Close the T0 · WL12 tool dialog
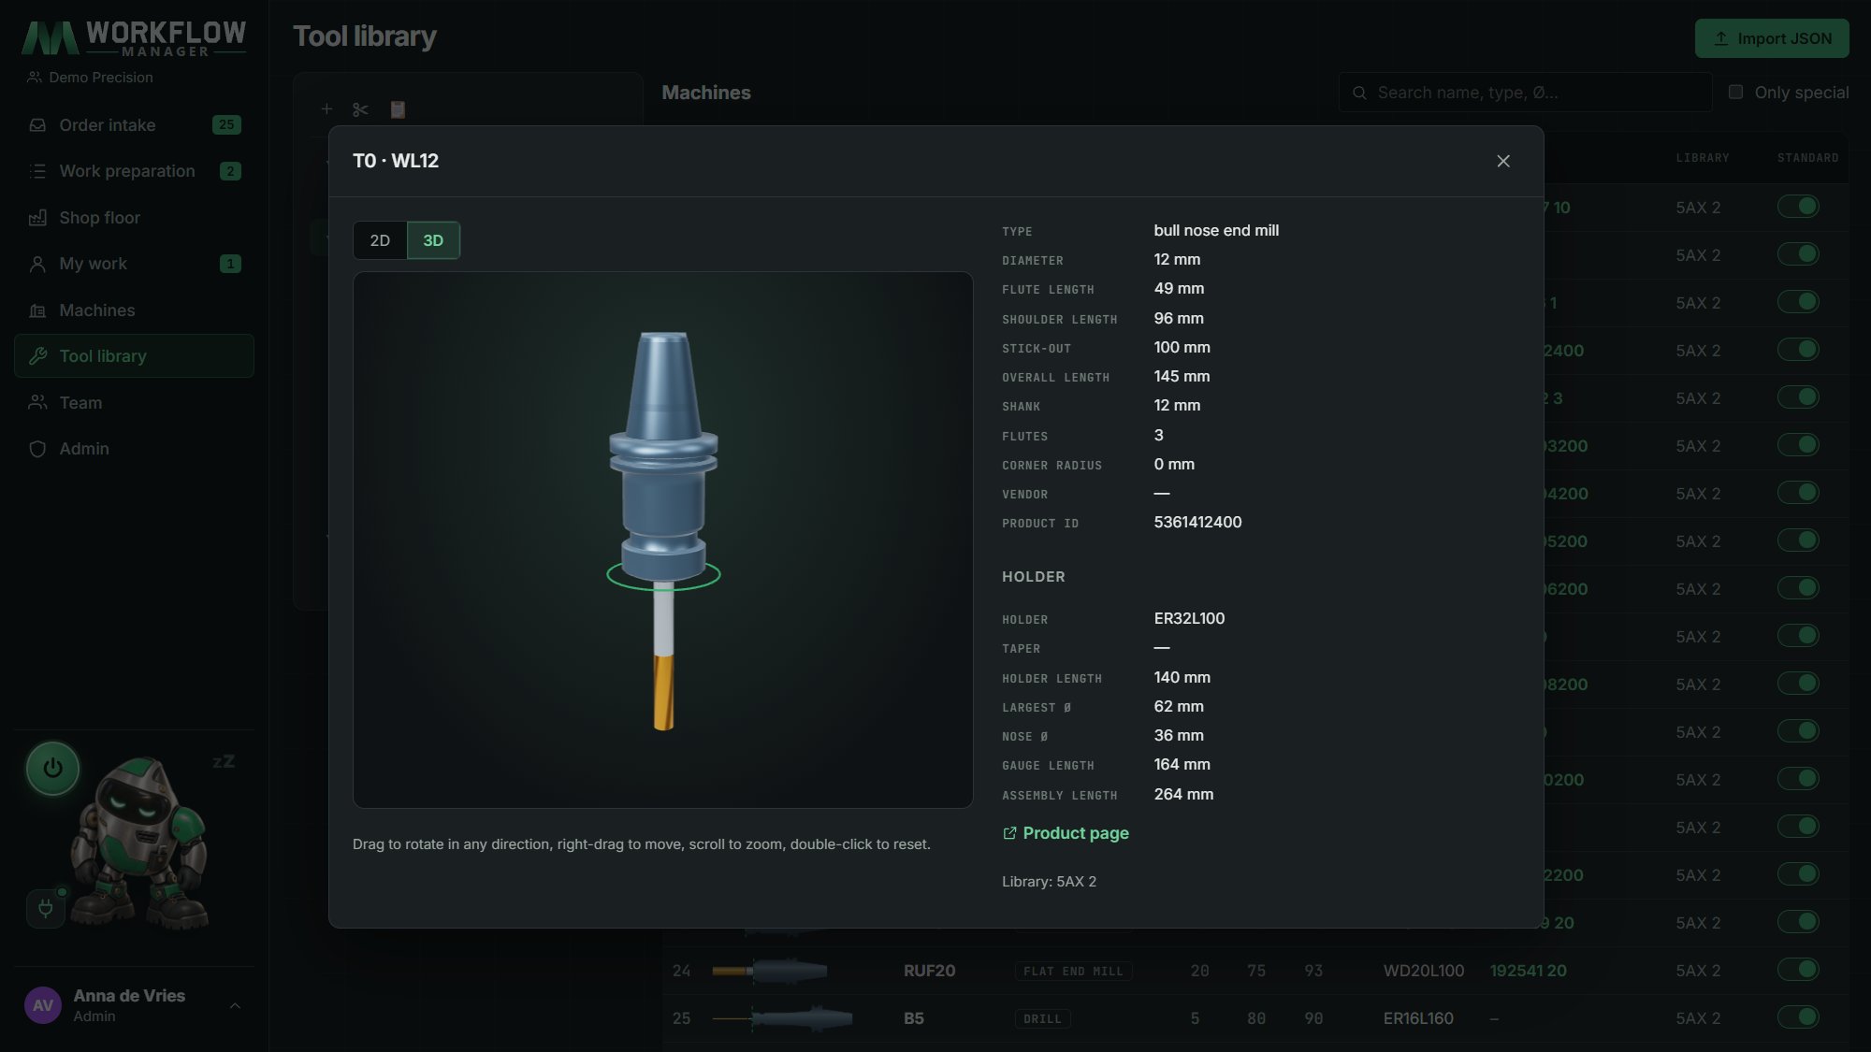 [1502, 161]
